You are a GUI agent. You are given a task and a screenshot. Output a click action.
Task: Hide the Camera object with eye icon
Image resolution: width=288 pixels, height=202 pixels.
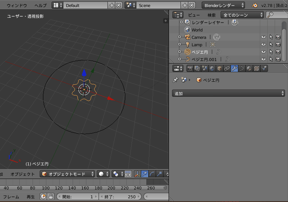pyautogui.click(x=264, y=37)
